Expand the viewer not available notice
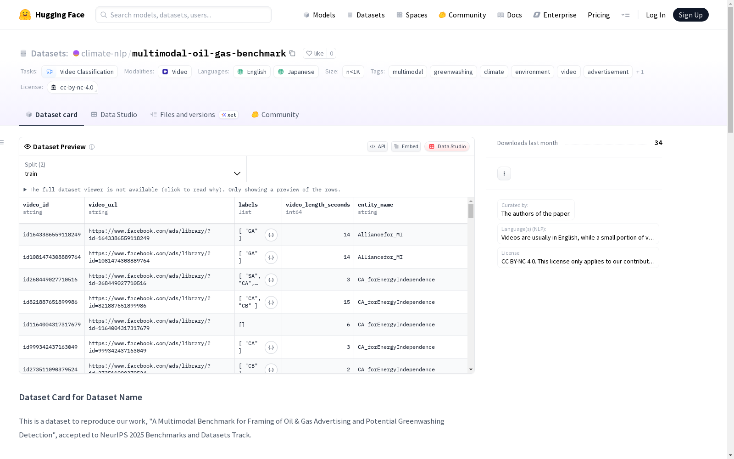This screenshot has height=459, width=734. (x=182, y=190)
